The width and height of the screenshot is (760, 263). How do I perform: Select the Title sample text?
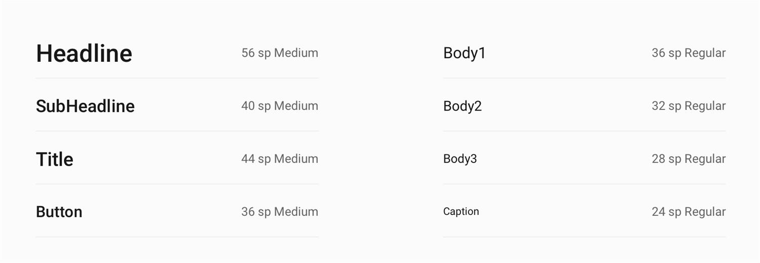(55, 159)
